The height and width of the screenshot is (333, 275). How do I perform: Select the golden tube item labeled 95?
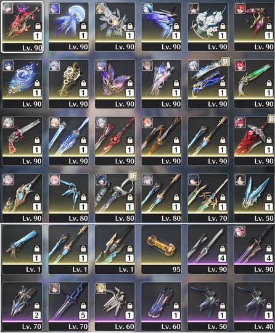tap(162, 249)
